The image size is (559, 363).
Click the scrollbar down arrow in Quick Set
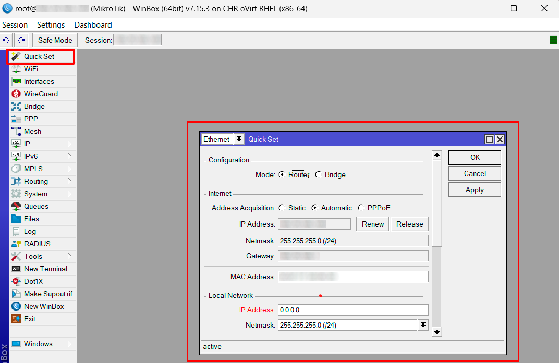[437, 331]
